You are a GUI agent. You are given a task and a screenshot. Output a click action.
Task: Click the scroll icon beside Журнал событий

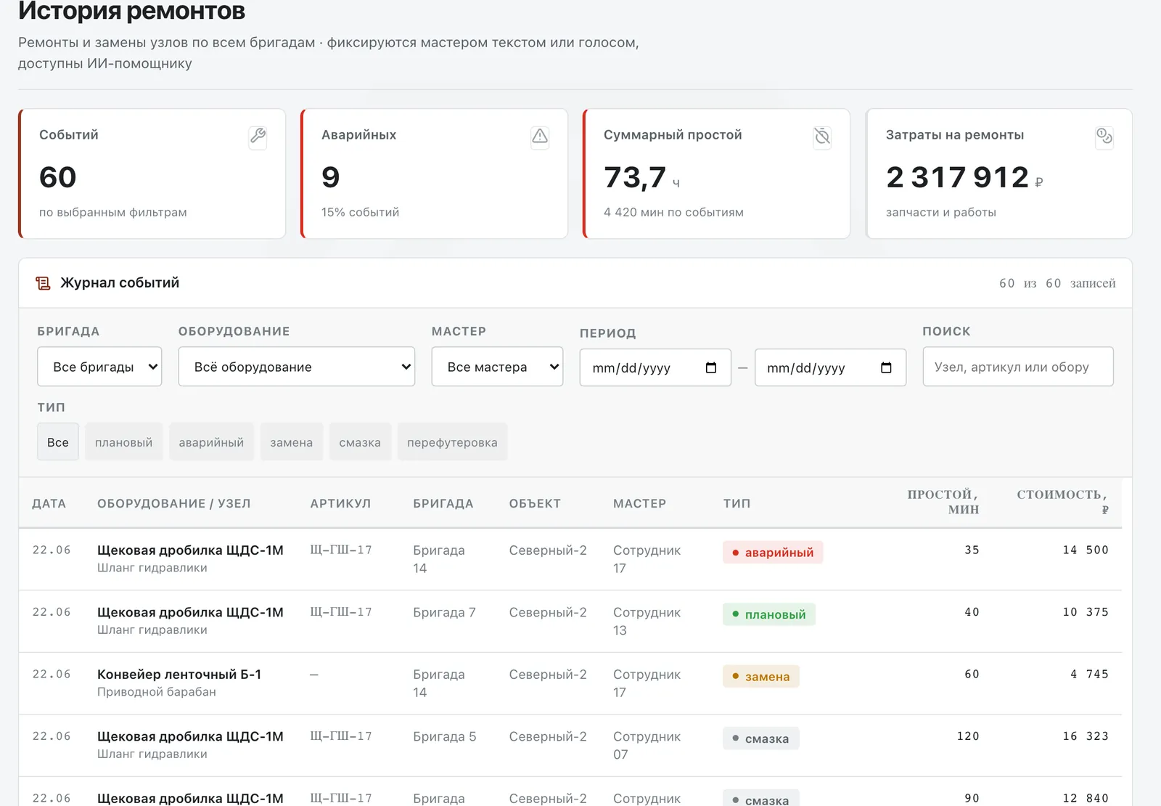[44, 283]
